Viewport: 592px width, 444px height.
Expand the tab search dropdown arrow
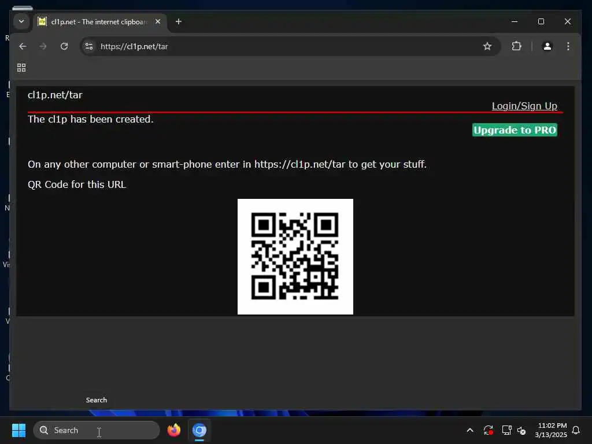pos(21,21)
